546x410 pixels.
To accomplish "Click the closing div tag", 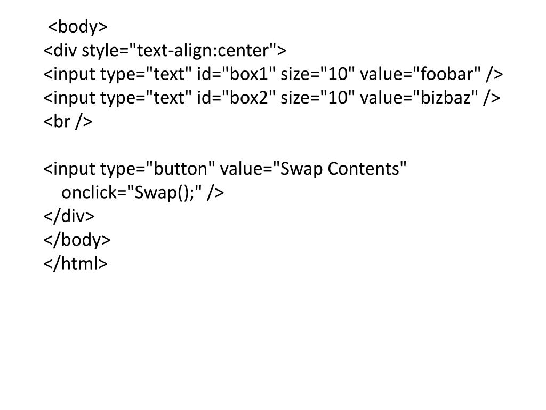I will click(x=69, y=216).
